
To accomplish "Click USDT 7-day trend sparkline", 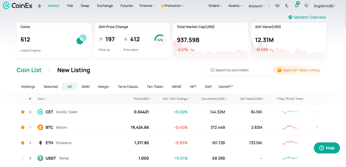I will (x=290, y=158).
